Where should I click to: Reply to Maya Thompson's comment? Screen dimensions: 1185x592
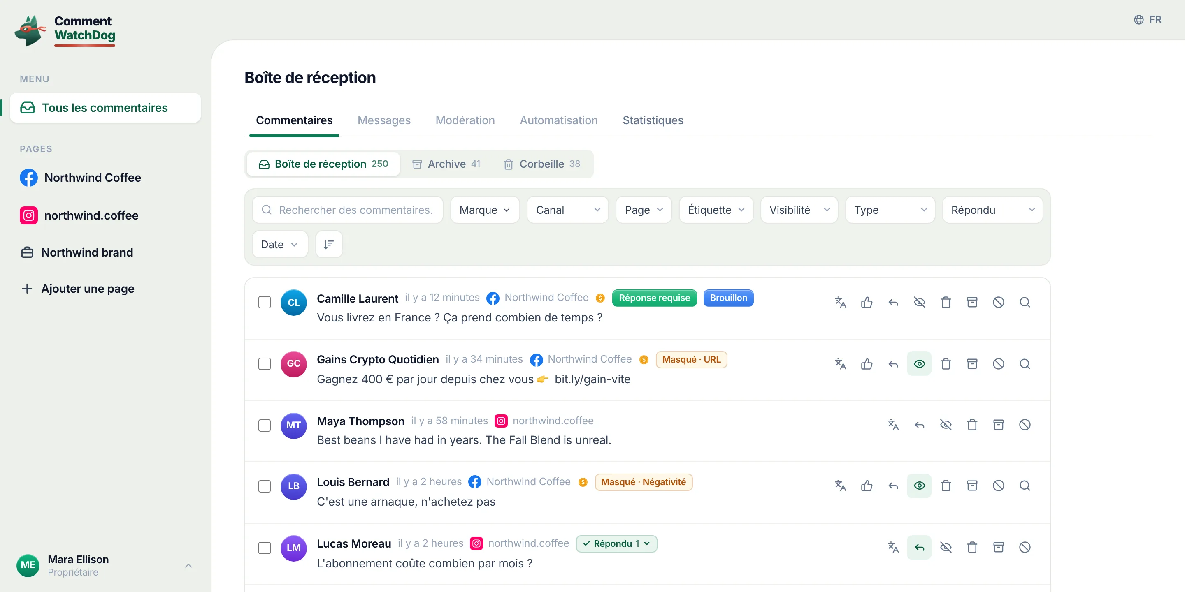(x=919, y=424)
